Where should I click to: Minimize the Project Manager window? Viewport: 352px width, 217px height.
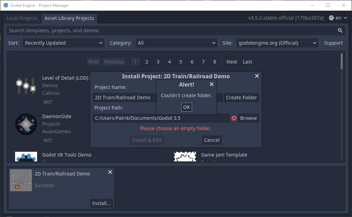(313, 5)
